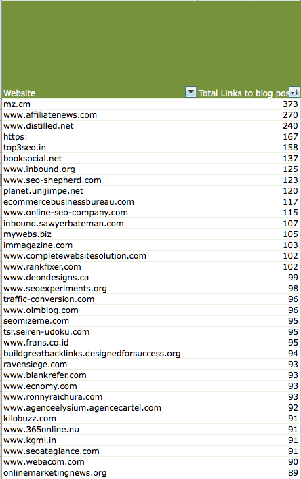Select the www.rankfixer.com cell

(x=99, y=267)
